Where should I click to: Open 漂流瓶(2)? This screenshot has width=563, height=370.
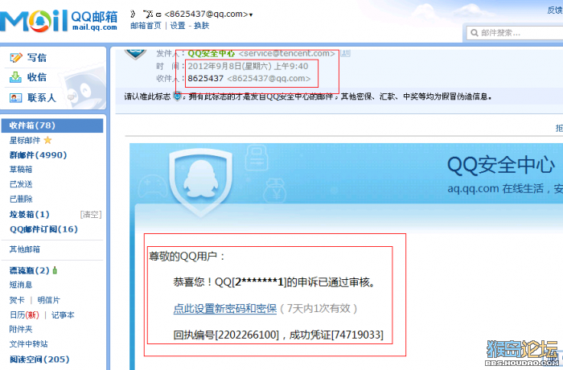tap(30, 270)
